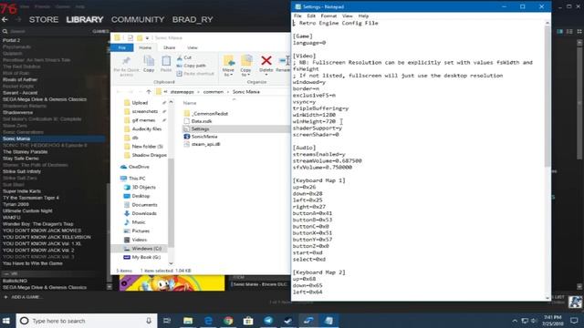Open the File tab in File Explorer
The image size is (584, 328).
tap(121, 47)
